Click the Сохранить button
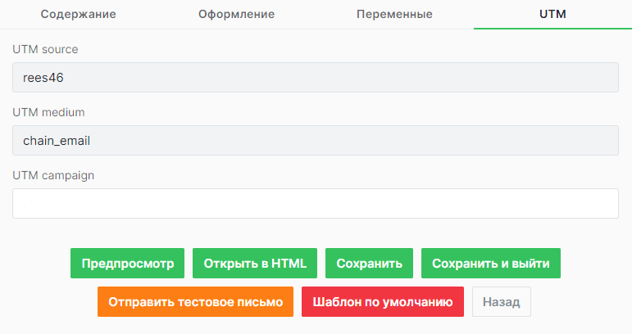This screenshot has height=334, width=632. 369,263
